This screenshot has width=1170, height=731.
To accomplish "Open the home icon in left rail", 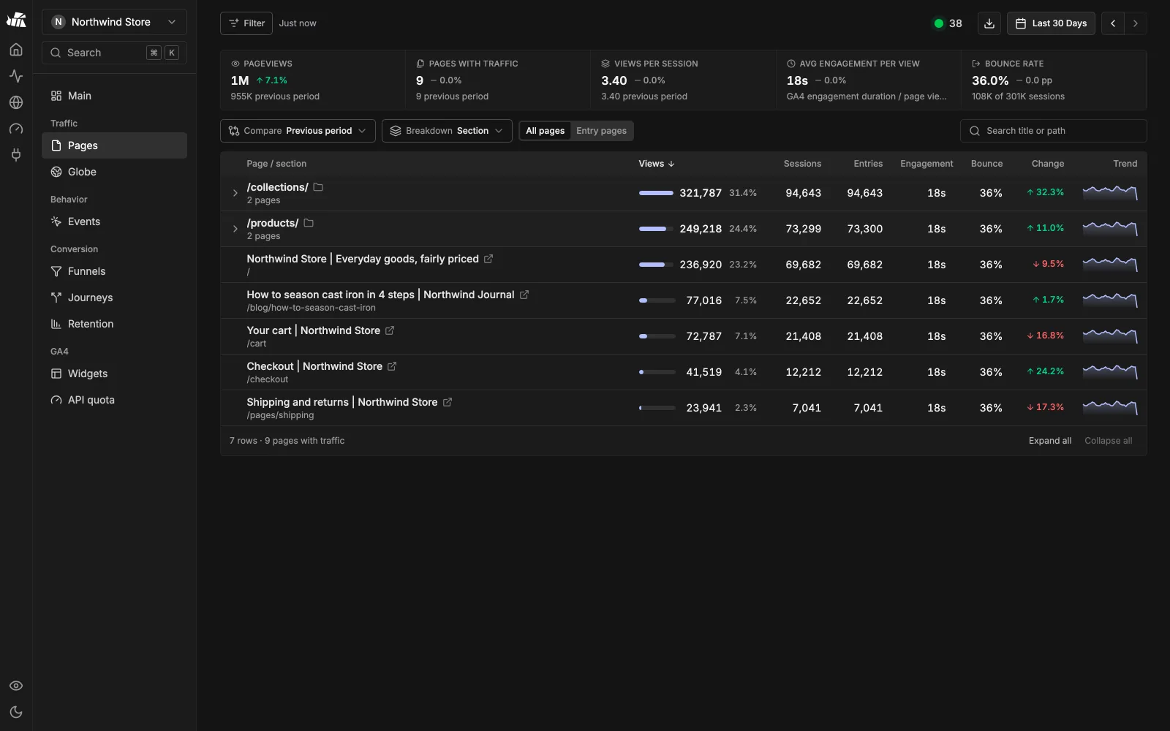I will (16, 50).
